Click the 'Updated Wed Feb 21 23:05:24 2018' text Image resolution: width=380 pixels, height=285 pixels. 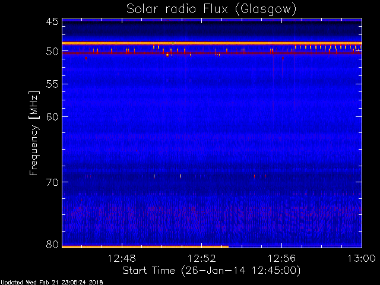52,283
